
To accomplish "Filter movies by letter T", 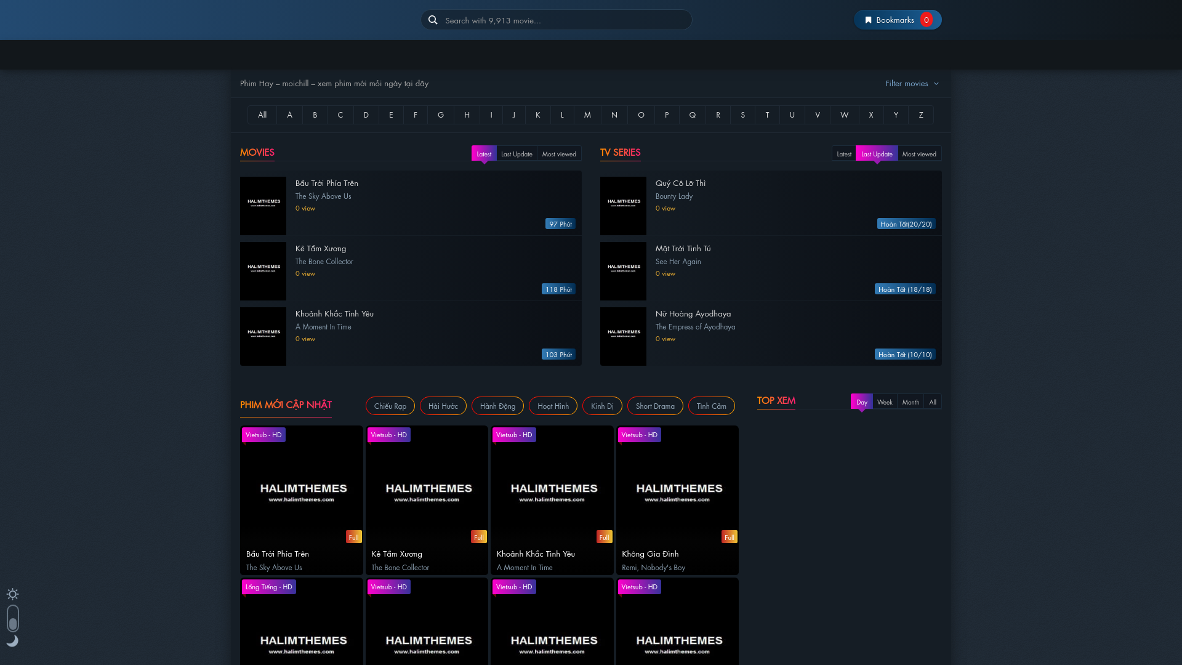I will tap(767, 115).
